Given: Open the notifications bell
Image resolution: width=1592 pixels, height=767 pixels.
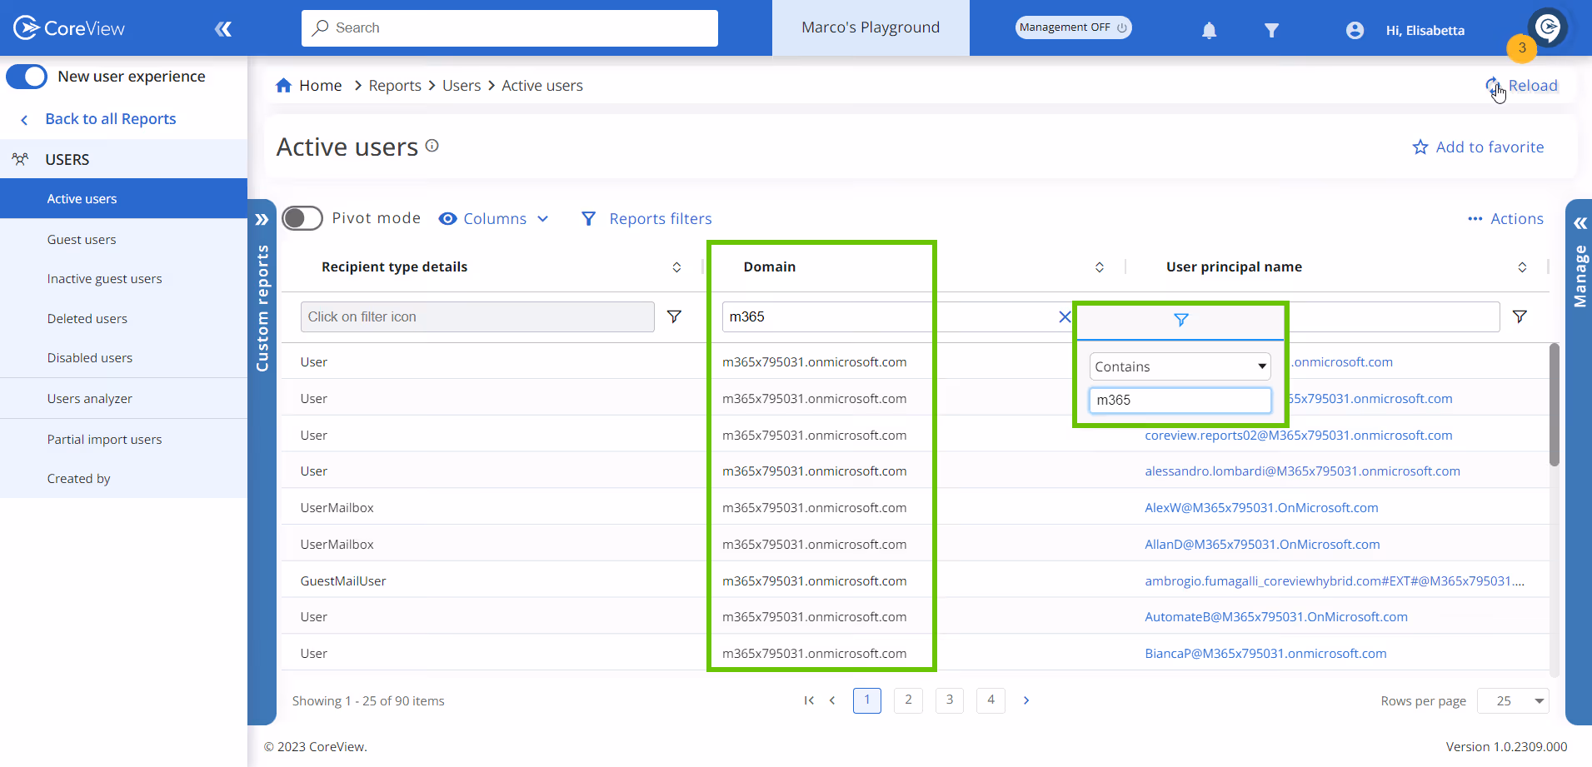Looking at the screenshot, I should point(1209,31).
